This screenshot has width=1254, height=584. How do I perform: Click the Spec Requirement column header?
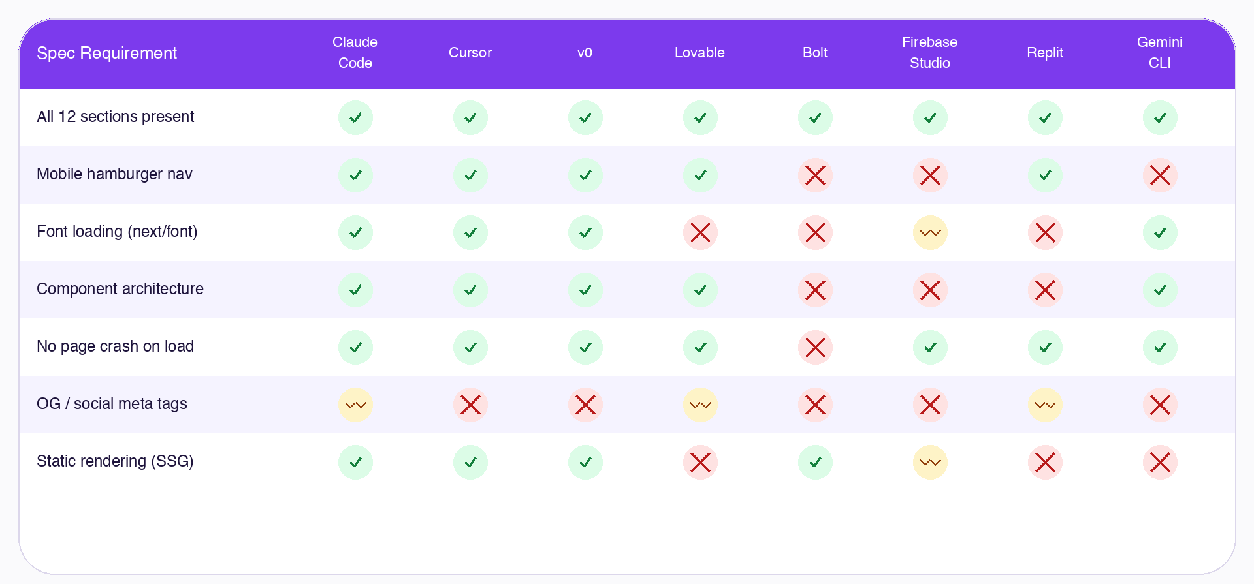pyautogui.click(x=106, y=53)
